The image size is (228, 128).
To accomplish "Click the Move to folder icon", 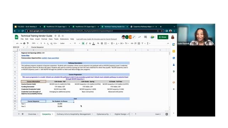I will click(x=59, y=36).
